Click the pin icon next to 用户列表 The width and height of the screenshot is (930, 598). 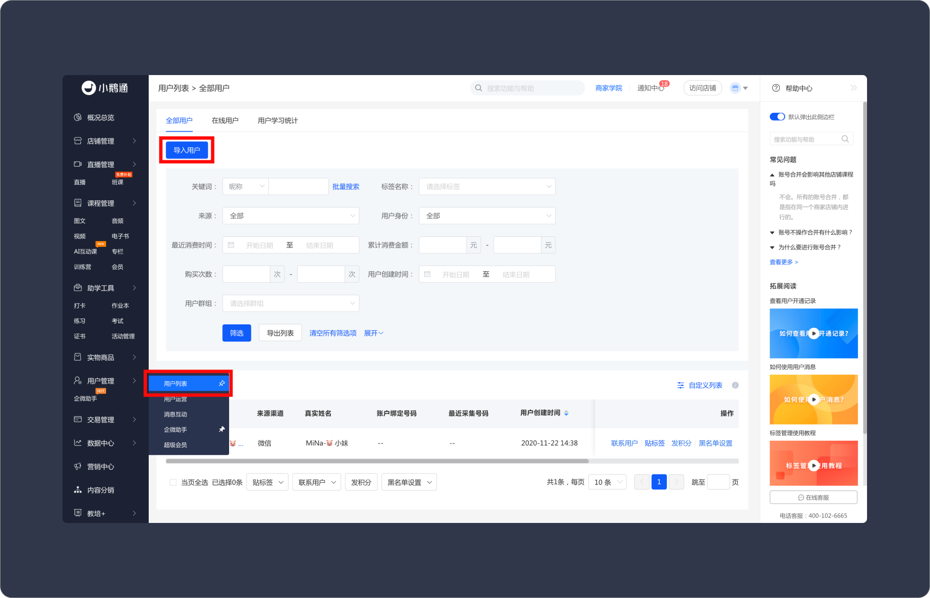[222, 383]
